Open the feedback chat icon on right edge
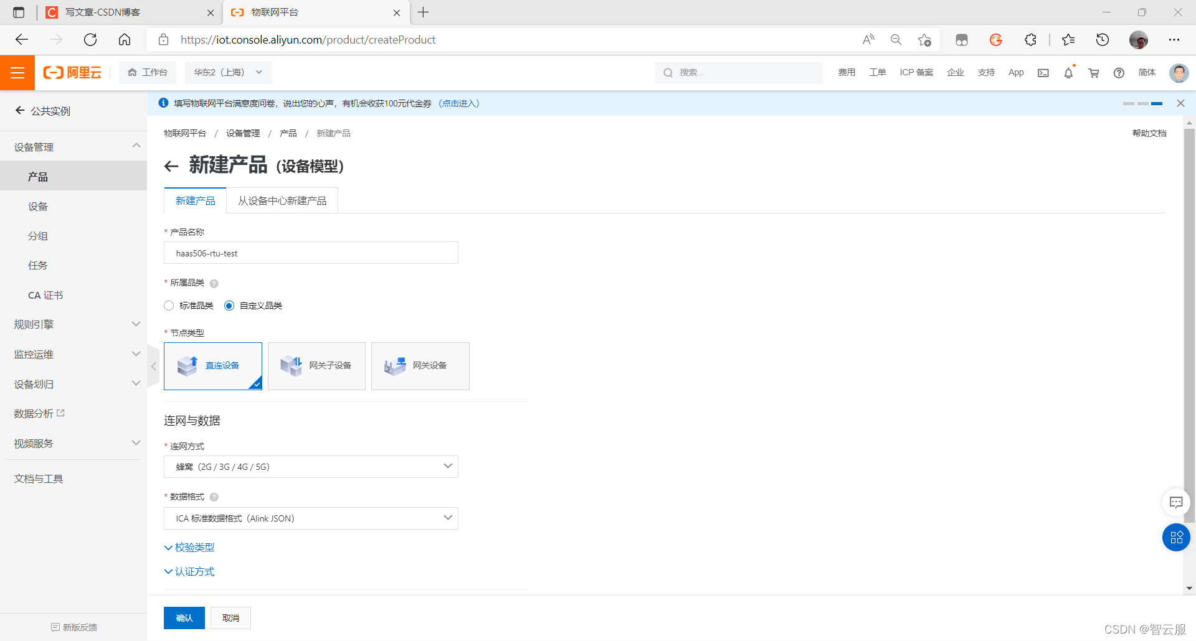This screenshot has height=641, width=1196. tap(1176, 502)
